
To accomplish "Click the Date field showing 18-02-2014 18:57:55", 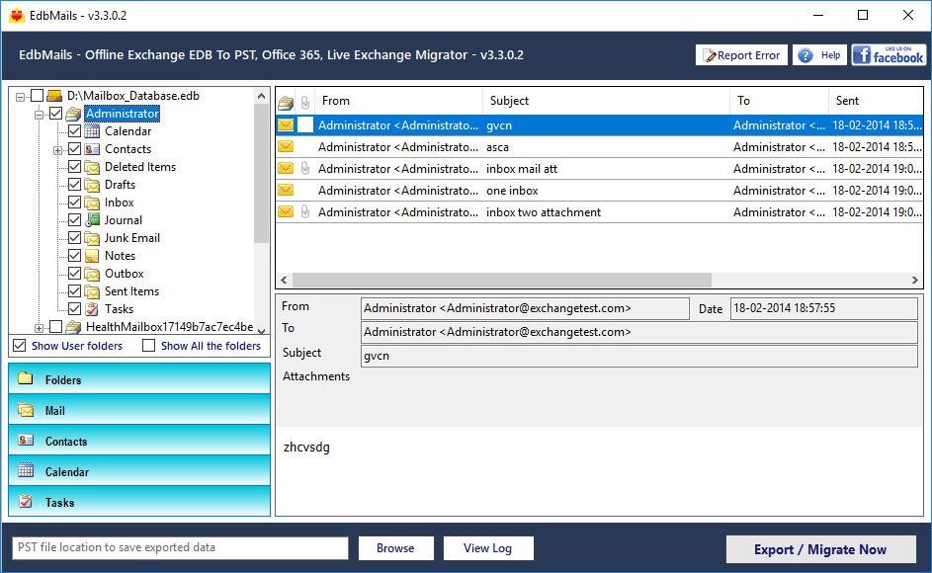I will 824,308.
